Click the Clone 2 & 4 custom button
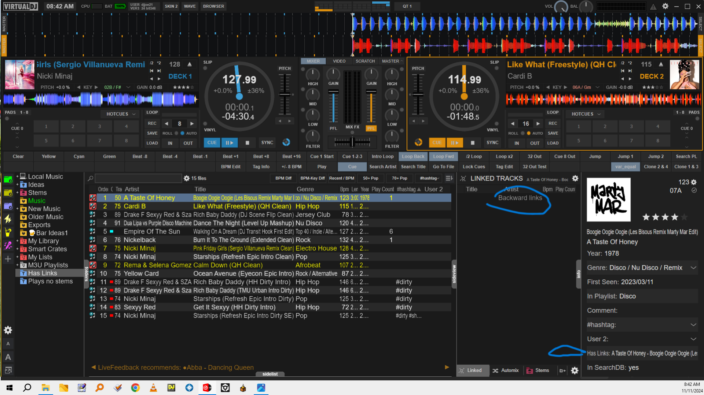Screen dimensions: 704x395 [x=656, y=167]
